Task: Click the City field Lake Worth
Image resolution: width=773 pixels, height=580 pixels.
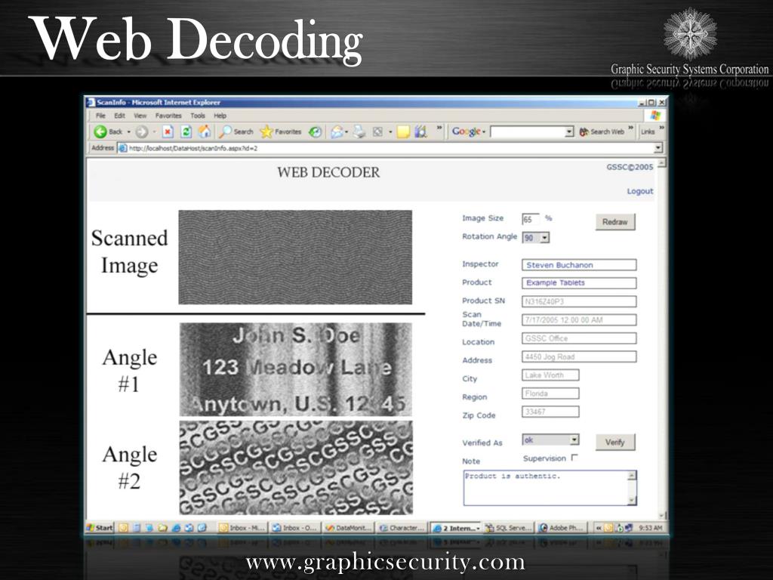Action: tap(550, 375)
